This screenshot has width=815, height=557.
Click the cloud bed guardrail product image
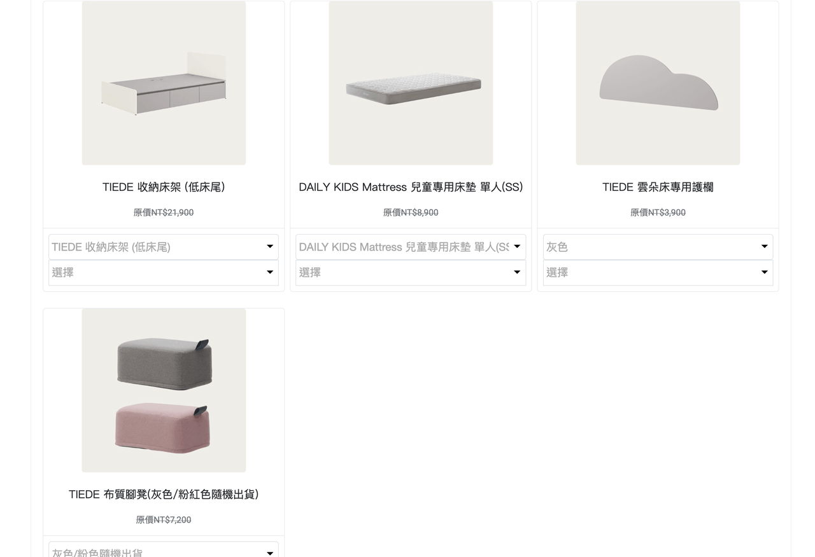tap(658, 83)
